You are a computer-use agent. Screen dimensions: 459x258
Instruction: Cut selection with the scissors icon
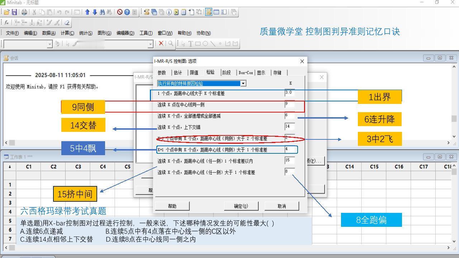pos(34,12)
